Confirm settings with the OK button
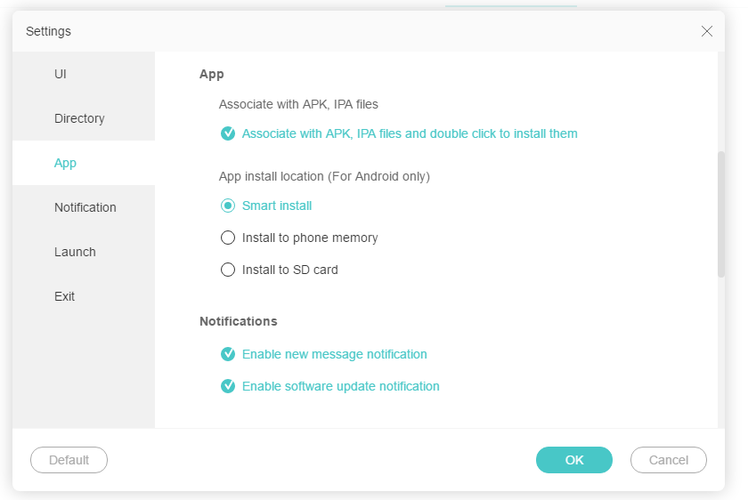 click(x=574, y=460)
